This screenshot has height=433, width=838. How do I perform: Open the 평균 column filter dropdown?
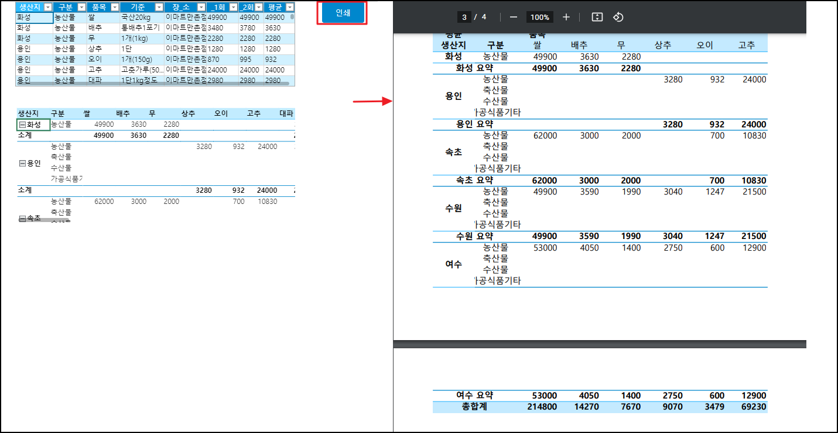[289, 7]
